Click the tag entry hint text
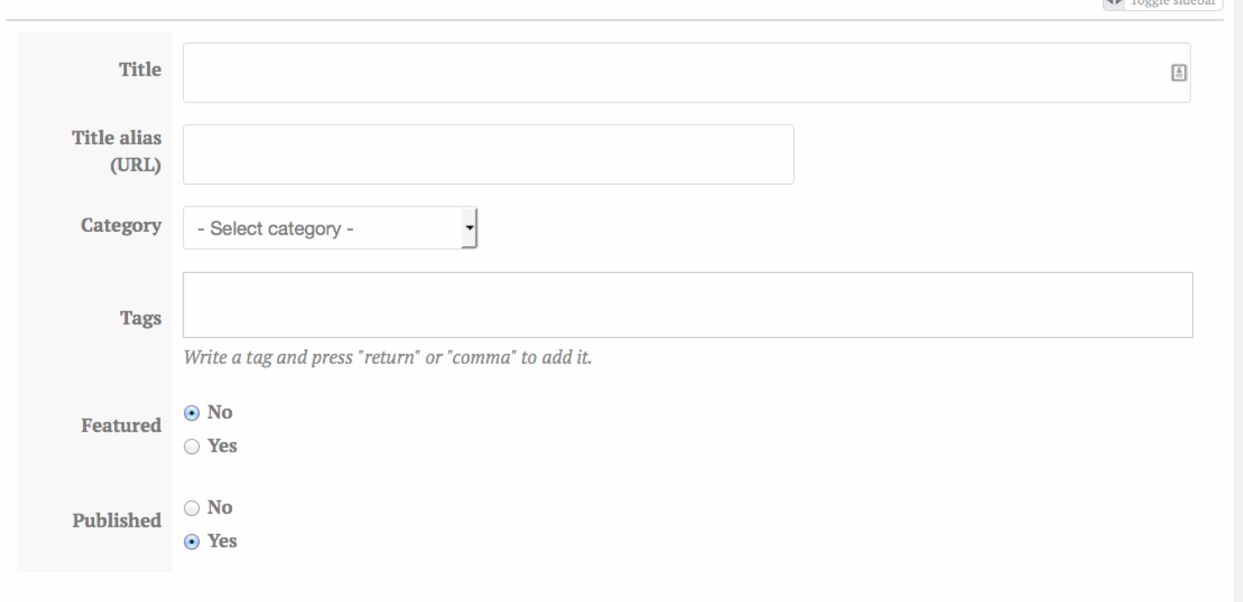Viewport: 1243px width, 602px height. pos(387,357)
